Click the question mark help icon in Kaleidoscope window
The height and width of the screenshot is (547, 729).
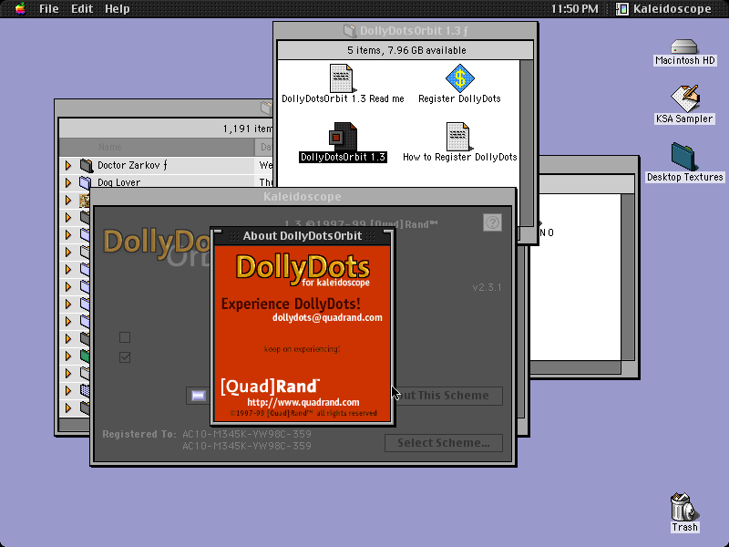(x=492, y=222)
